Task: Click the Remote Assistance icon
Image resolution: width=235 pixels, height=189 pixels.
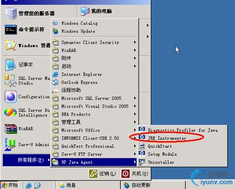Action: (x=55, y=90)
